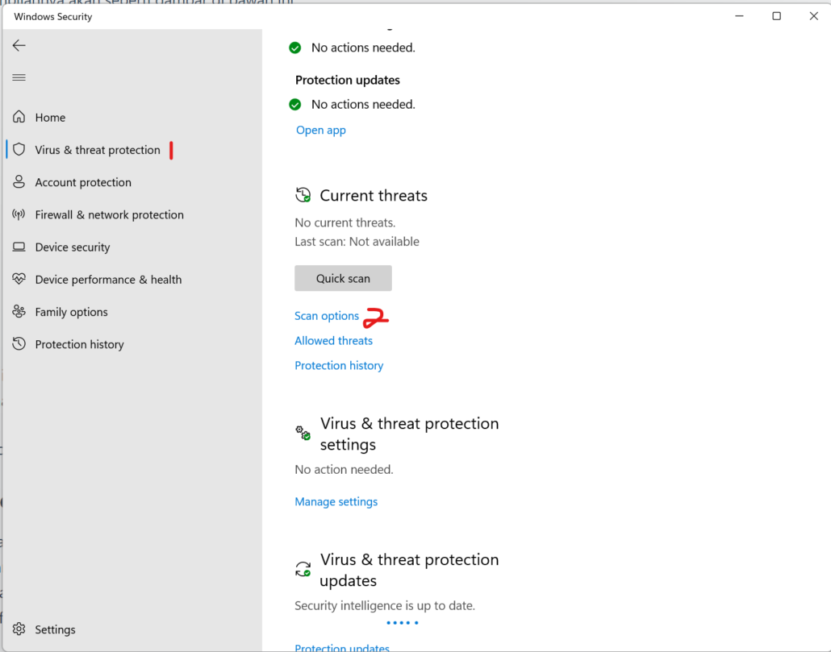Screen dimensions: 831x652
Task: Click 'No action needed.' under protection settings
Action: (x=344, y=469)
